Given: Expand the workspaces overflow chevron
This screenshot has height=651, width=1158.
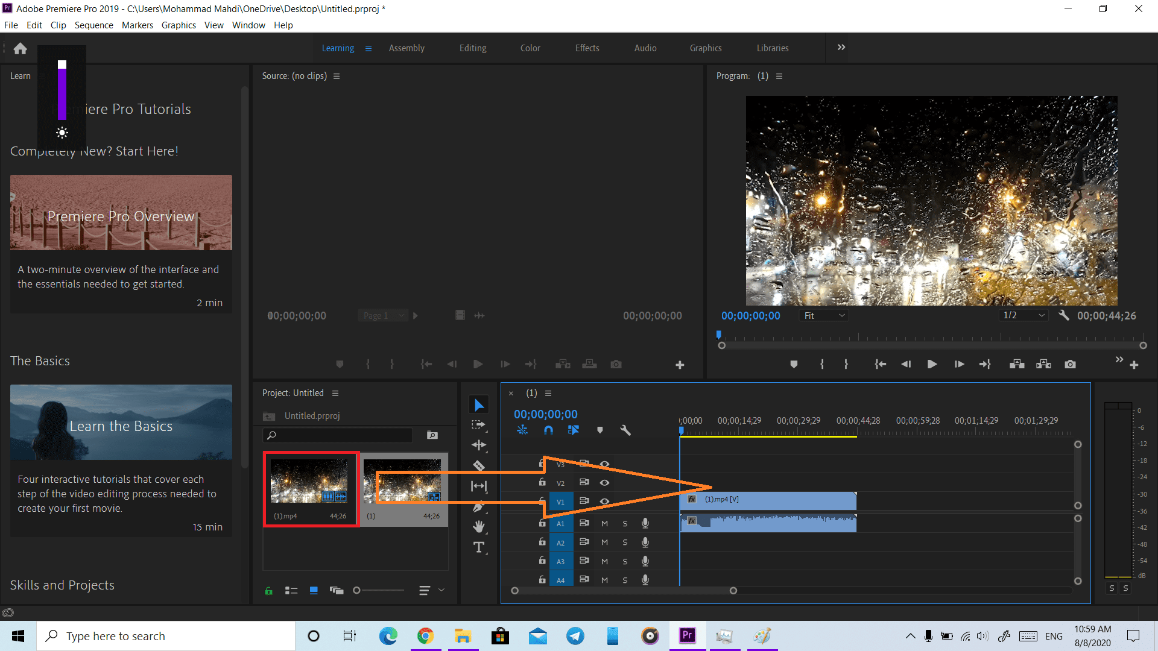Looking at the screenshot, I should (841, 47).
